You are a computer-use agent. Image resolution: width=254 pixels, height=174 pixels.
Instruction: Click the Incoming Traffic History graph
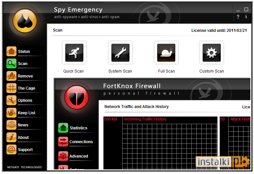(x=160, y=143)
